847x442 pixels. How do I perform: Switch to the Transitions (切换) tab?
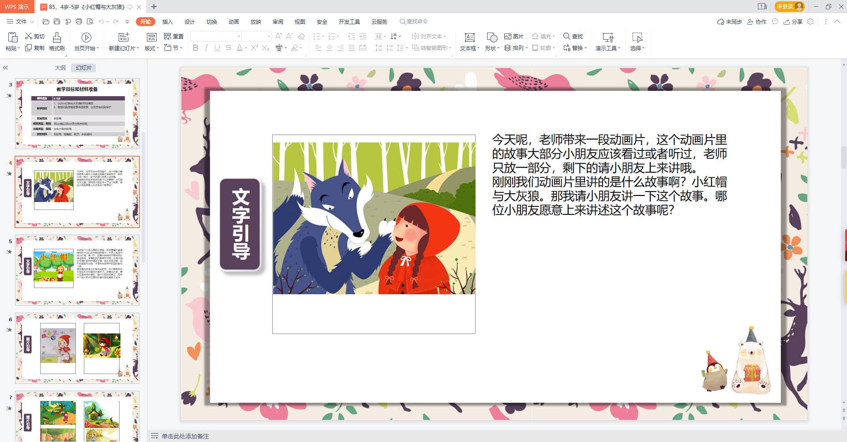pyautogui.click(x=212, y=22)
